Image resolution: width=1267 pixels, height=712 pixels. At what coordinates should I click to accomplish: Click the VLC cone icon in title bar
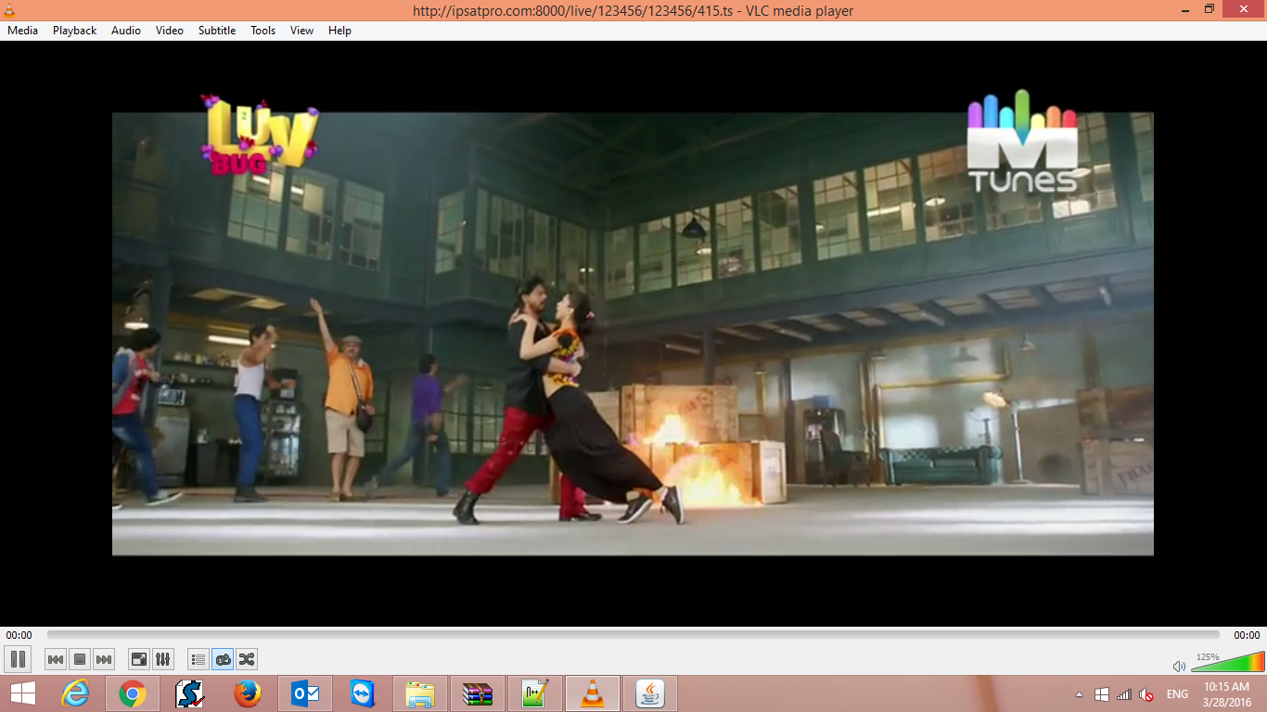coord(9,10)
